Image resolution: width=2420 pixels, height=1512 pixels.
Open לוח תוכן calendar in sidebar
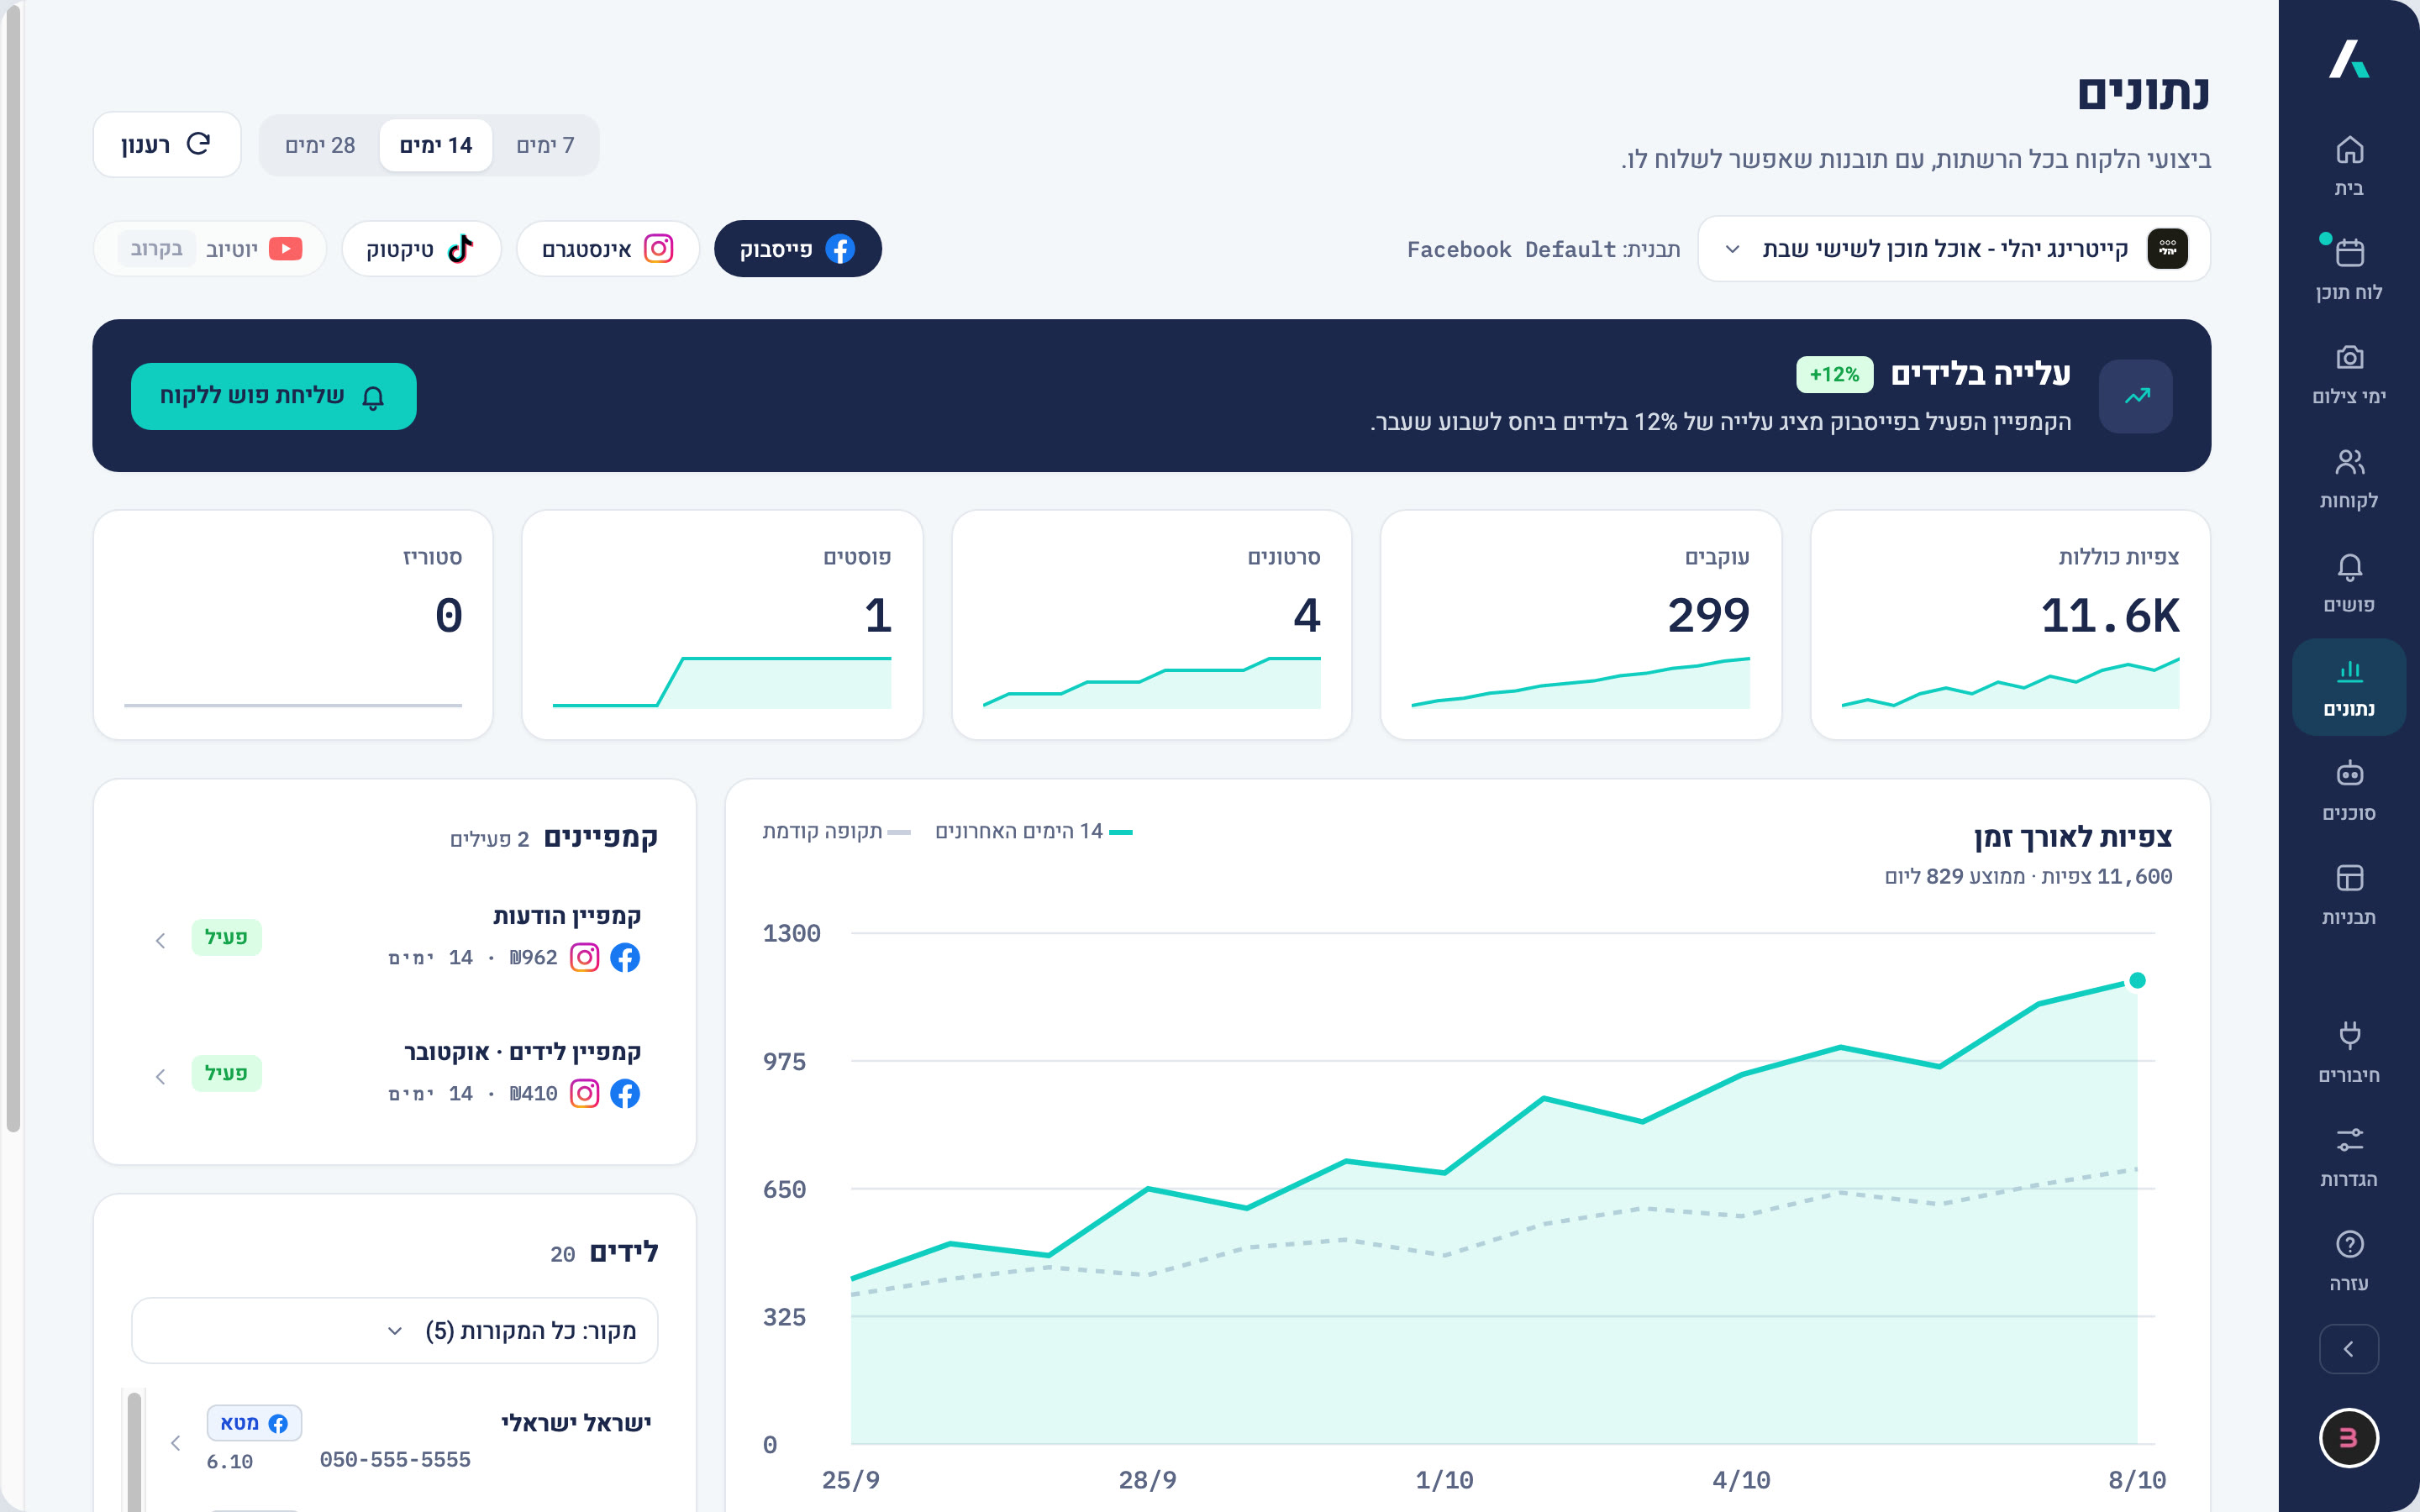tap(2348, 270)
